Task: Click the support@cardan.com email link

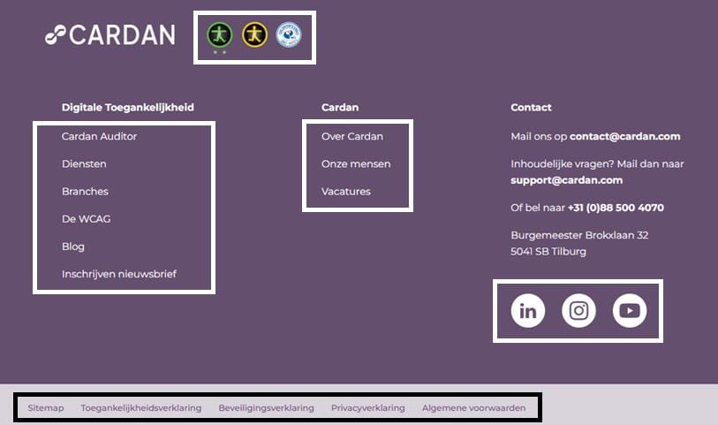Action: coord(566,180)
